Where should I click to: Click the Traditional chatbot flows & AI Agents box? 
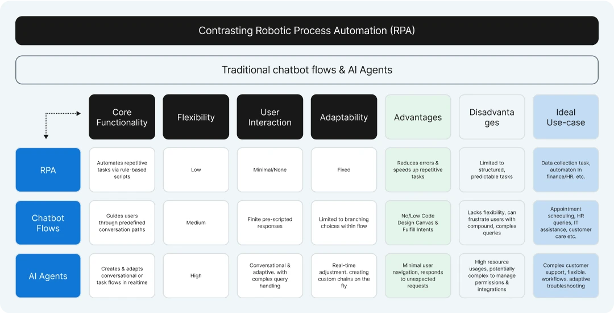coord(307,70)
